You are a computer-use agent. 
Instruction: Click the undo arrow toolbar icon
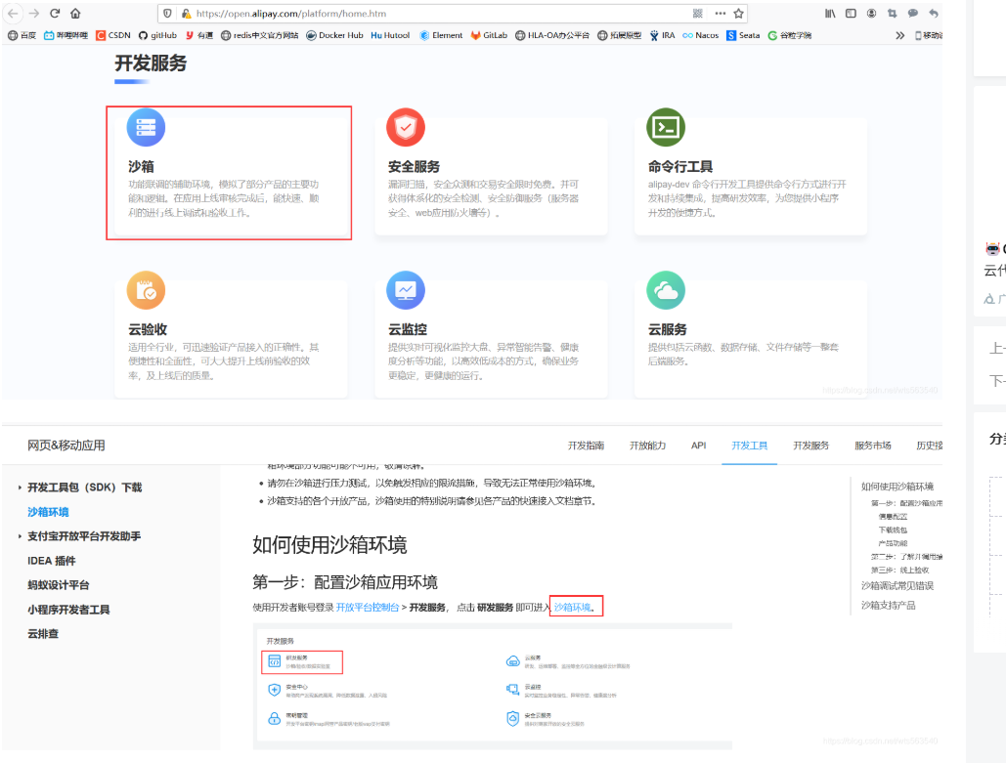[934, 13]
